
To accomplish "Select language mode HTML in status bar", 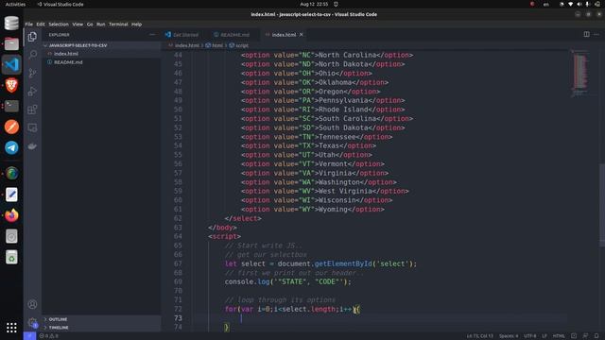I will [559, 336].
